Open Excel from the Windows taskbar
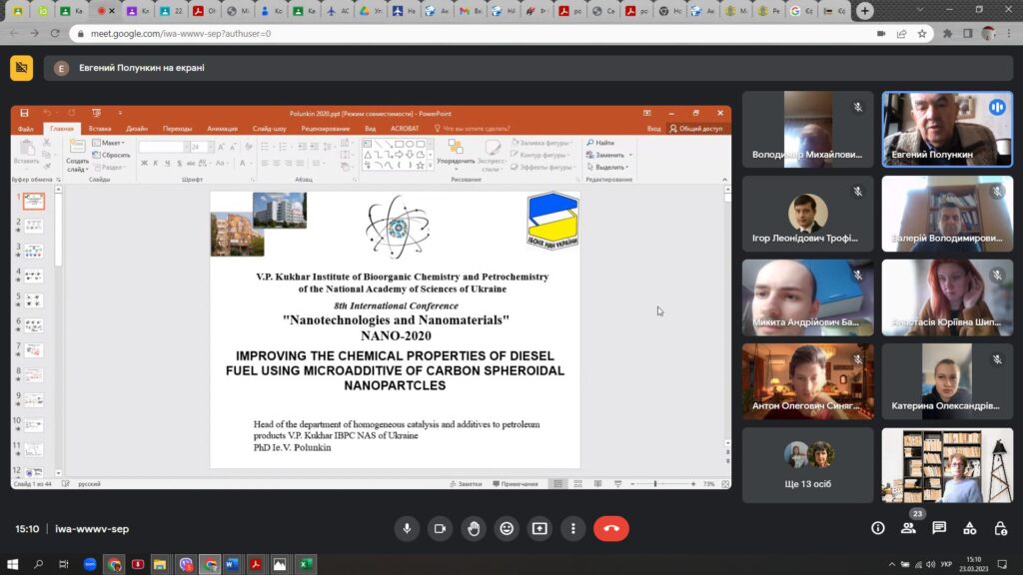The height and width of the screenshot is (575, 1023). [306, 564]
